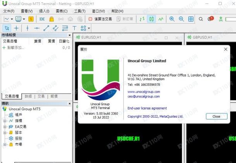
Task: Click the ceo@unocalgroup.com email link
Action: click(144, 96)
